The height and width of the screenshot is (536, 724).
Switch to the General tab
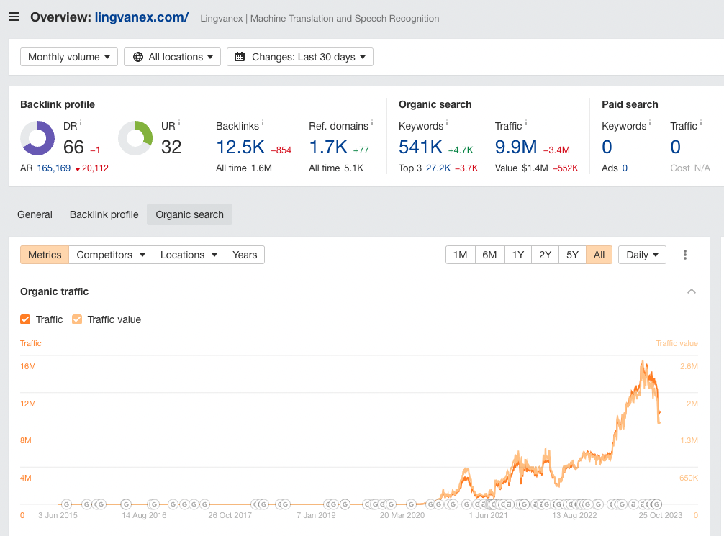click(x=35, y=214)
